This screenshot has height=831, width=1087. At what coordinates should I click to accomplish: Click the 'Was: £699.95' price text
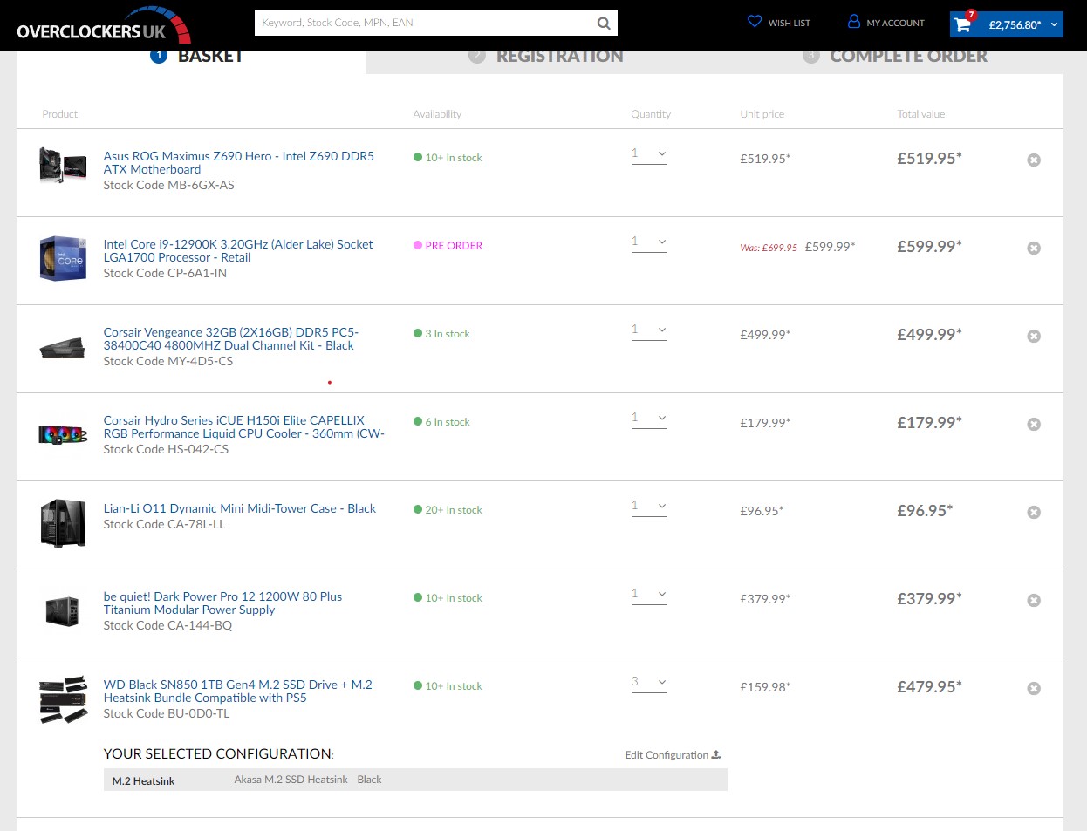769,248
